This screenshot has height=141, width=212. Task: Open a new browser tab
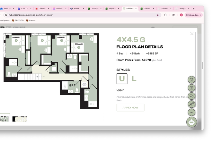[x=193, y=9]
